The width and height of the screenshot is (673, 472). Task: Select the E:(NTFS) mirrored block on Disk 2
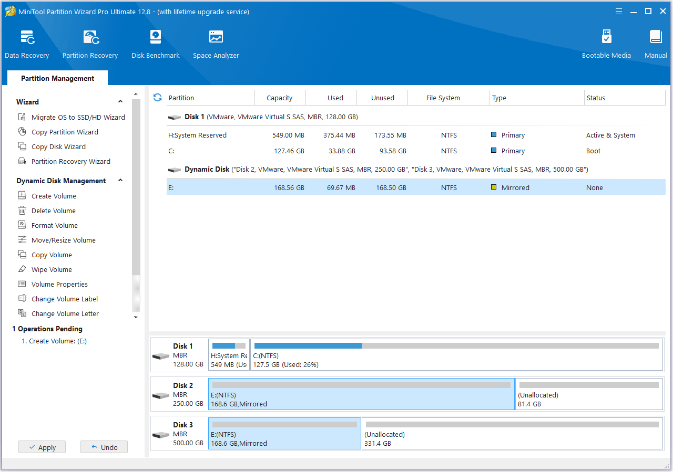pyautogui.click(x=361, y=394)
